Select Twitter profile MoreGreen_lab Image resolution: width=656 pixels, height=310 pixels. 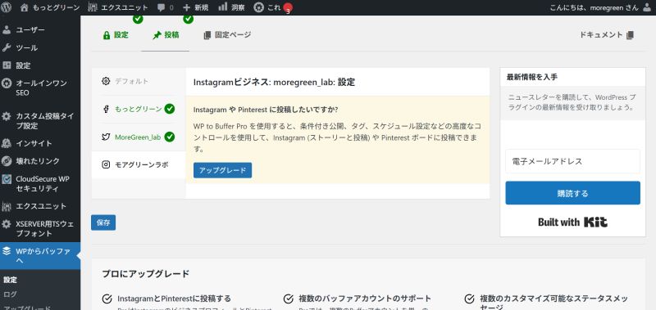[139, 137]
